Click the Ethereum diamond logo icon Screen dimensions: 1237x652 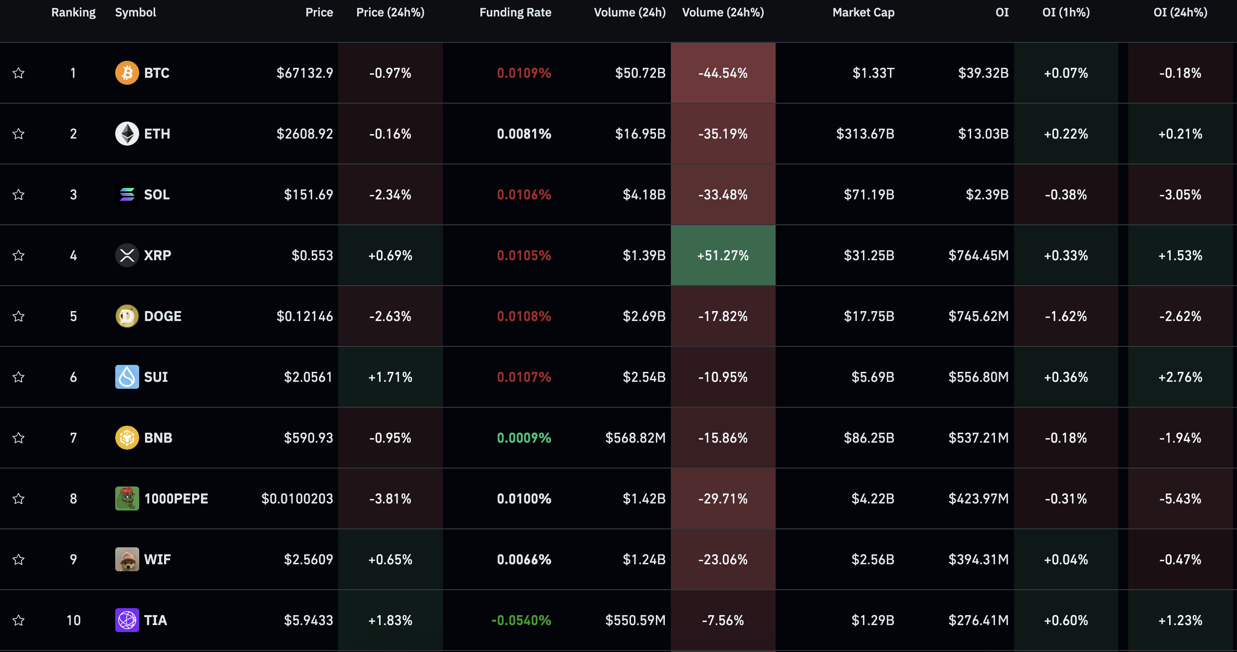click(127, 134)
